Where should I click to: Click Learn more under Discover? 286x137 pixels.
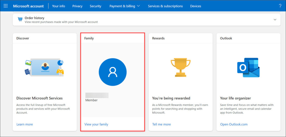tap(25, 124)
